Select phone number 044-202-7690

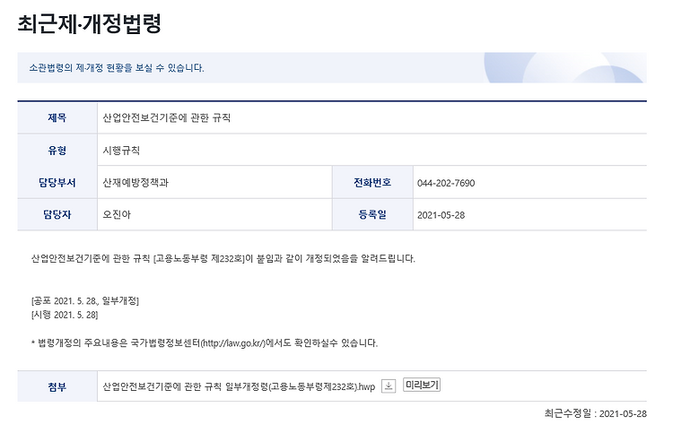pos(446,183)
